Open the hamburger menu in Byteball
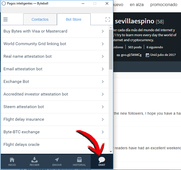 (6, 19)
